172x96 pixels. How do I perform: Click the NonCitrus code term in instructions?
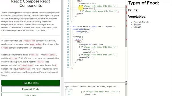(50, 55)
